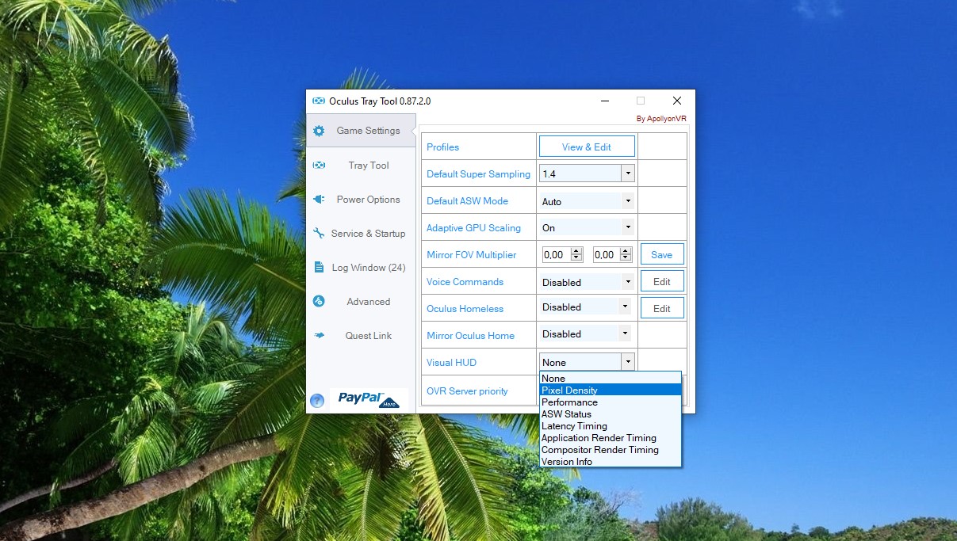The height and width of the screenshot is (541, 957).
Task: Expand the Default ASW Mode dropdown
Action: tap(628, 201)
